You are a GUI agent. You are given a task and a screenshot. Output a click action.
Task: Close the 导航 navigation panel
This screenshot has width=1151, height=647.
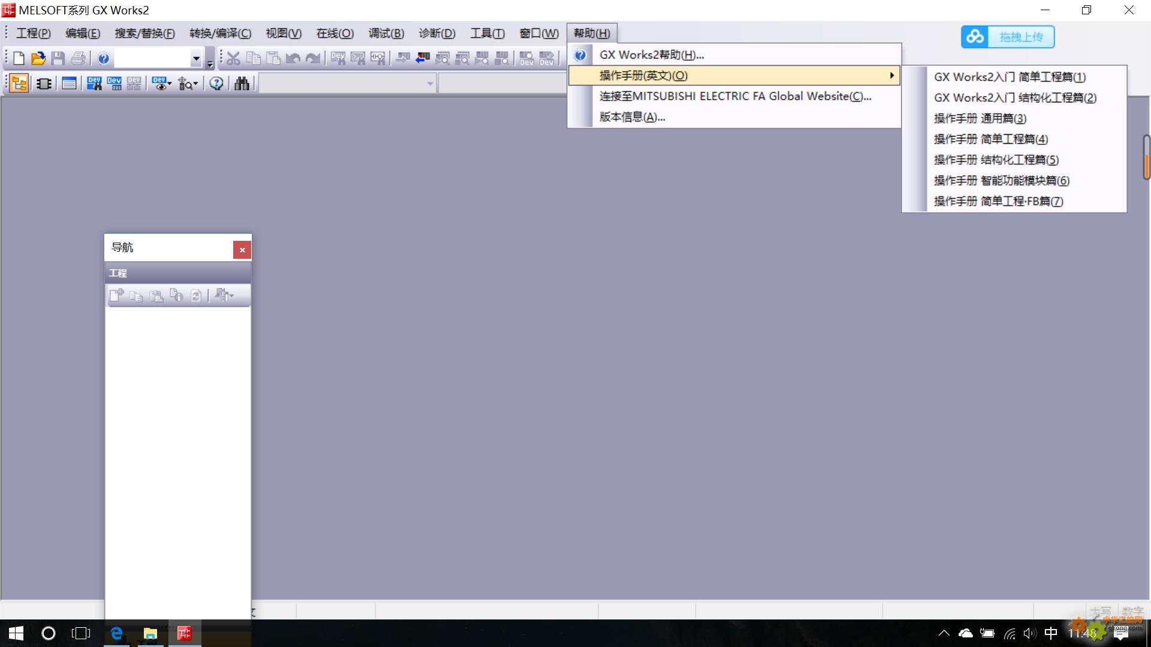(x=242, y=250)
